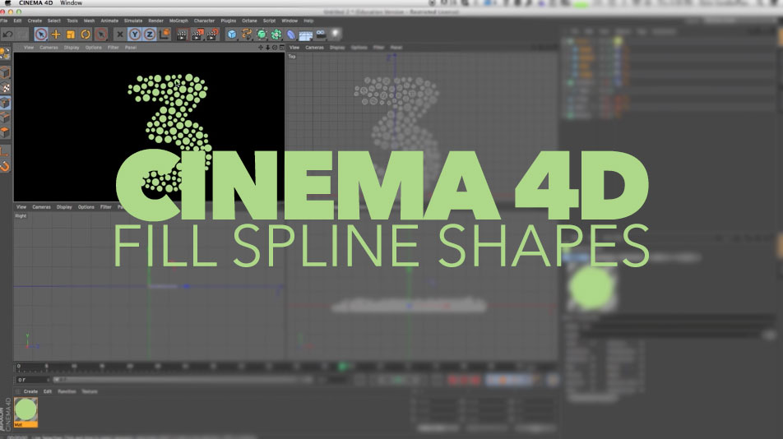
Task: Click the coordinate system cube icon
Action: (x=164, y=35)
